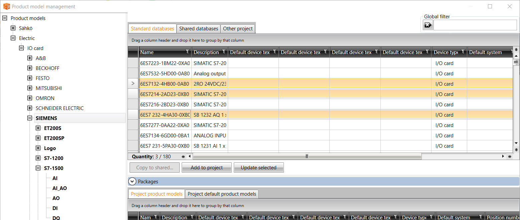Click the vertical scrollbar up arrow
Screen dimensions: 520x220
[516, 56]
